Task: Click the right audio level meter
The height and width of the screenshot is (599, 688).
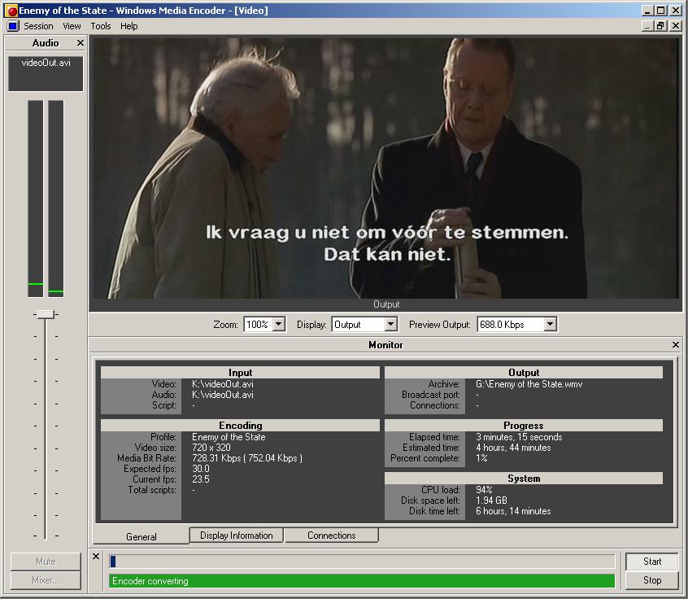Action: [56, 199]
